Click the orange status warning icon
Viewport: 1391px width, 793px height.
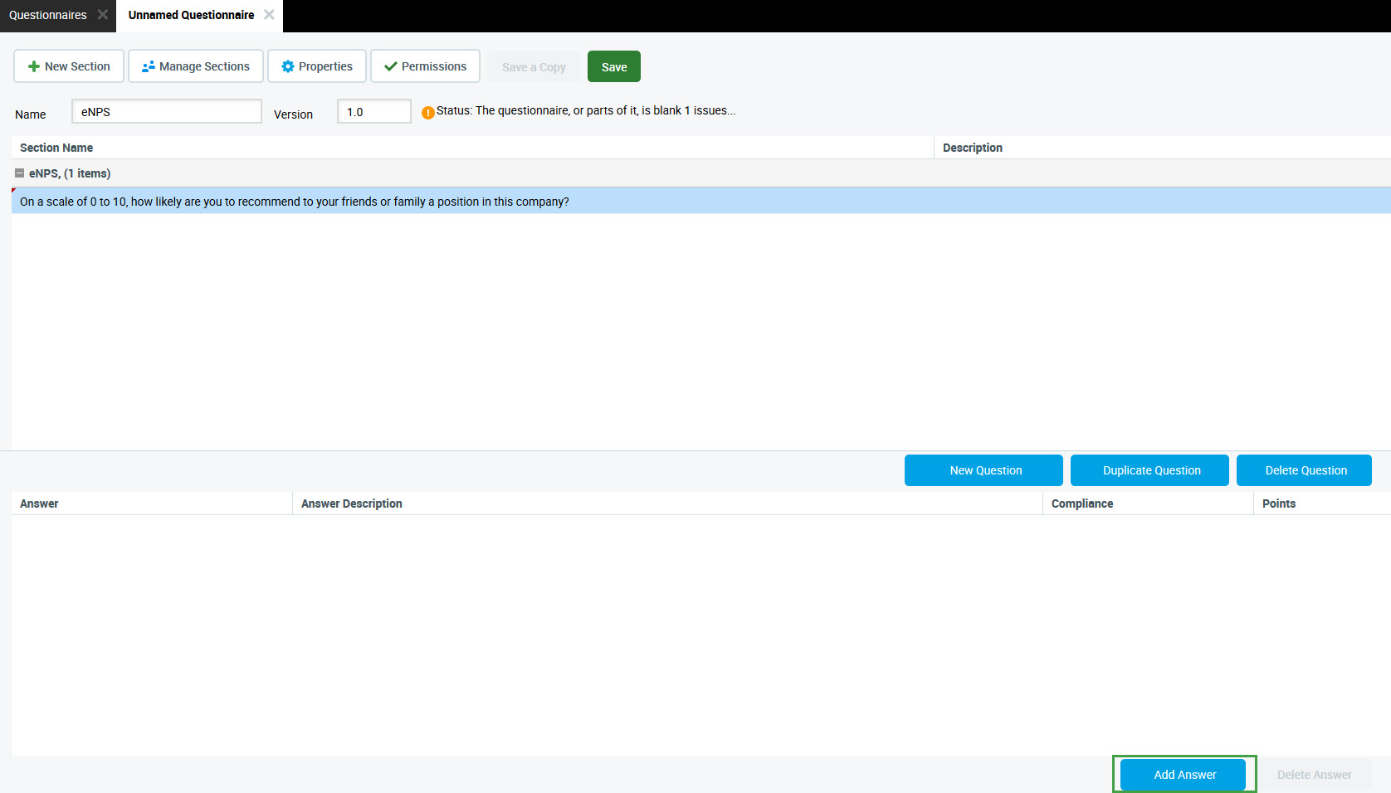click(x=427, y=113)
